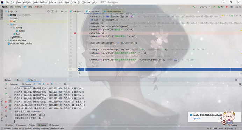The image size is (242, 130).
Task: Start debugging with the green bug icon
Action: point(218,7)
